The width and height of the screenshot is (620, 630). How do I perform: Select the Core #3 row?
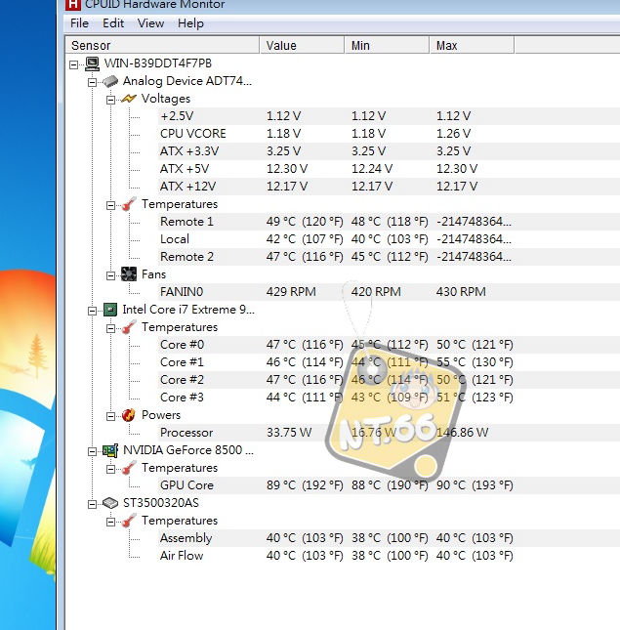(389, 398)
